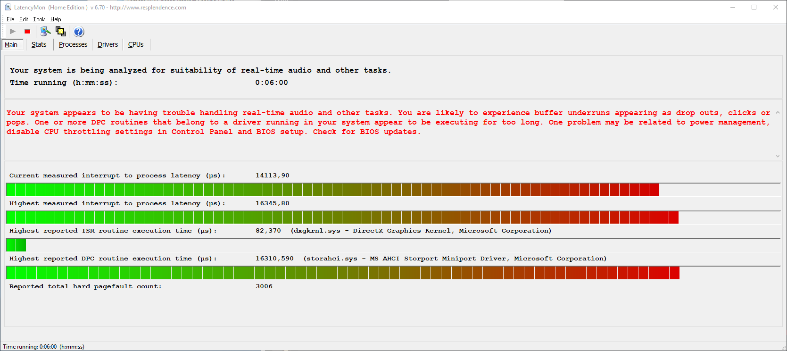The width and height of the screenshot is (787, 351).
Task: Click the Time running value 0:06:00
Action: 272,83
